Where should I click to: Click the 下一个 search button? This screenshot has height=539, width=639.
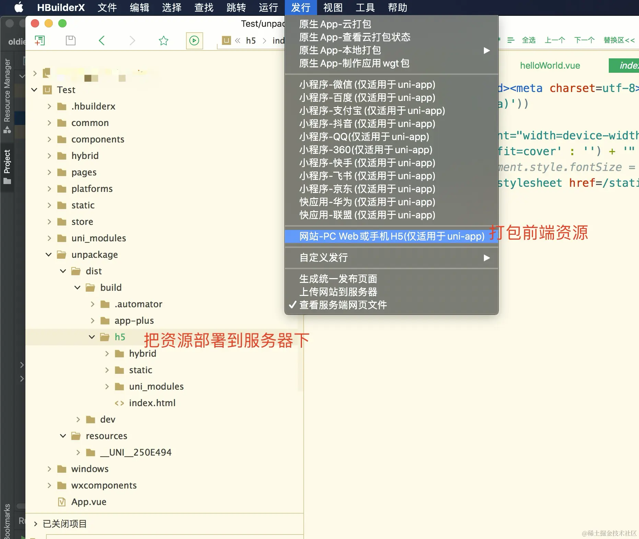tap(584, 41)
